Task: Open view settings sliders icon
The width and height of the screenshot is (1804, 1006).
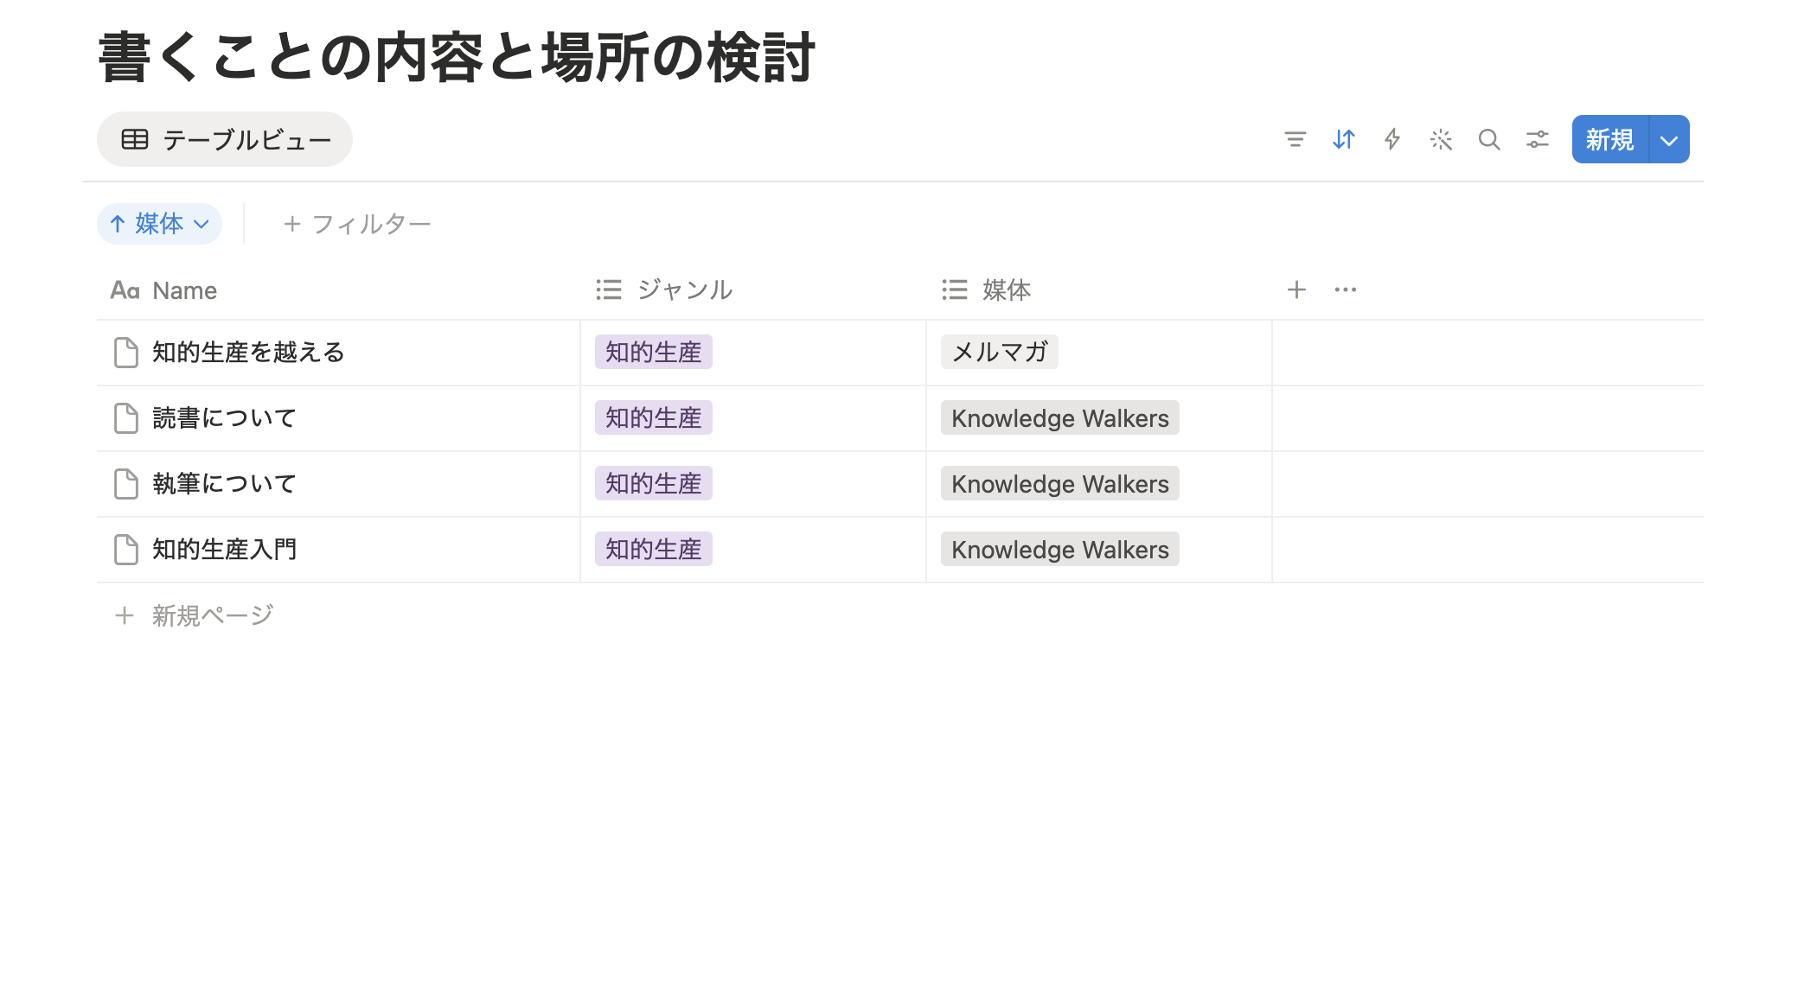Action: (x=1537, y=139)
